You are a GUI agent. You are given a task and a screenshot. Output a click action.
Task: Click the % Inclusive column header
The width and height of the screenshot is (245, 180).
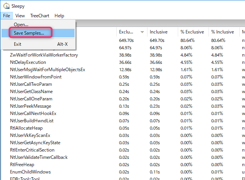(224, 32)
